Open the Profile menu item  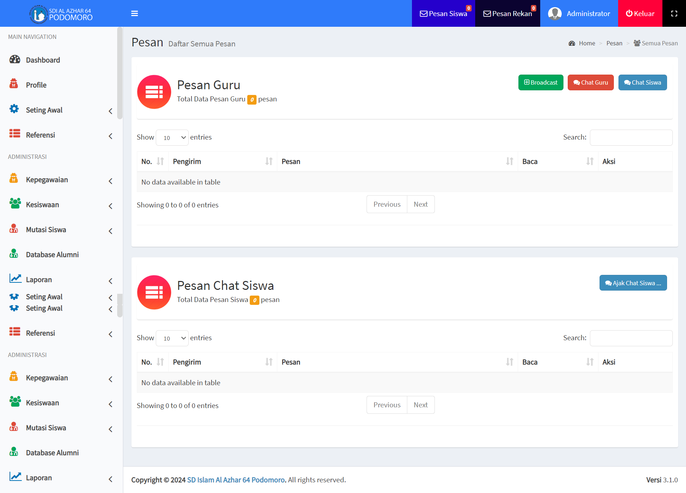pos(36,85)
